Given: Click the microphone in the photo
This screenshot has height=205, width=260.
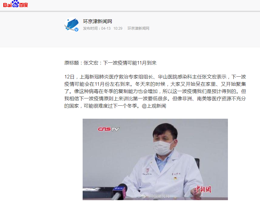Looking at the screenshot, I should tap(120, 191).
